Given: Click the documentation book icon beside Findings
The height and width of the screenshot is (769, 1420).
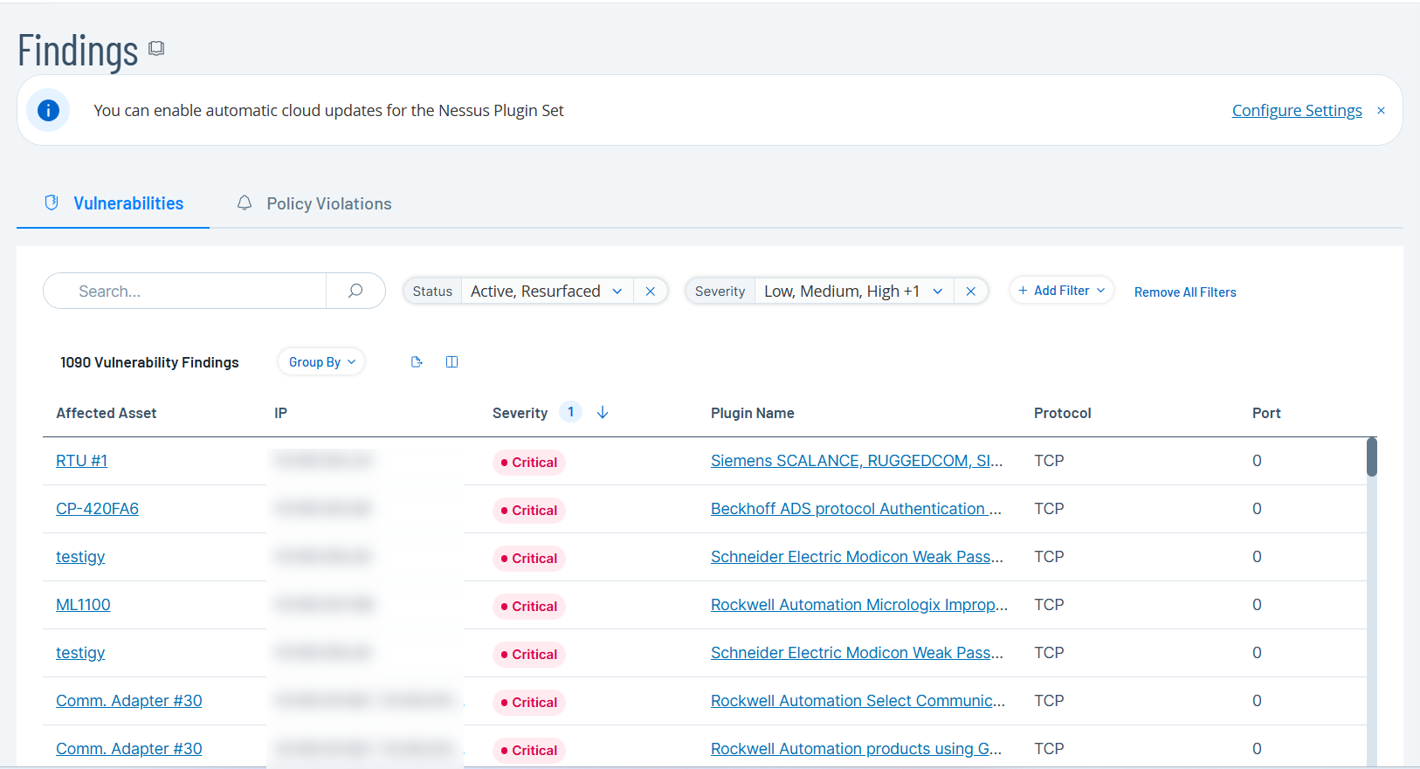Looking at the screenshot, I should coord(156,49).
